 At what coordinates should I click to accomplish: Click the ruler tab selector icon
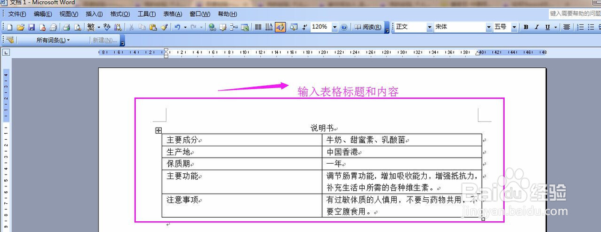(x=5, y=52)
